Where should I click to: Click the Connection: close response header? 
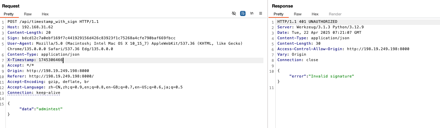(298, 60)
